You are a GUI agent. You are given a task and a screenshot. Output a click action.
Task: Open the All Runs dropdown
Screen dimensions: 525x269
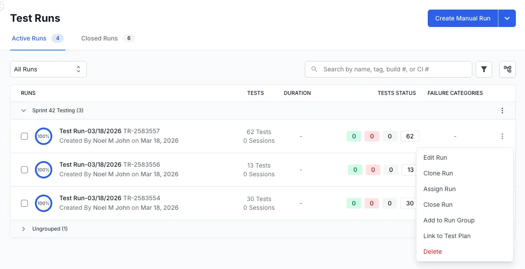(x=48, y=69)
